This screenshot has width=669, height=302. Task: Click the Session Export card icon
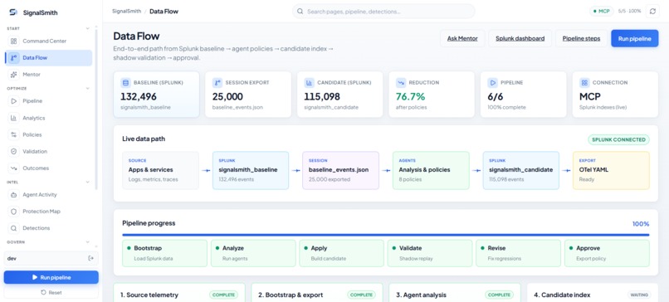point(217,82)
